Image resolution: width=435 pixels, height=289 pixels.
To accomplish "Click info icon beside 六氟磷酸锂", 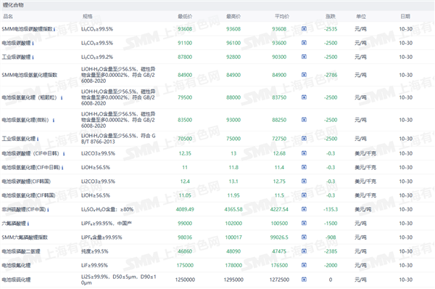I will tap(28, 224).
